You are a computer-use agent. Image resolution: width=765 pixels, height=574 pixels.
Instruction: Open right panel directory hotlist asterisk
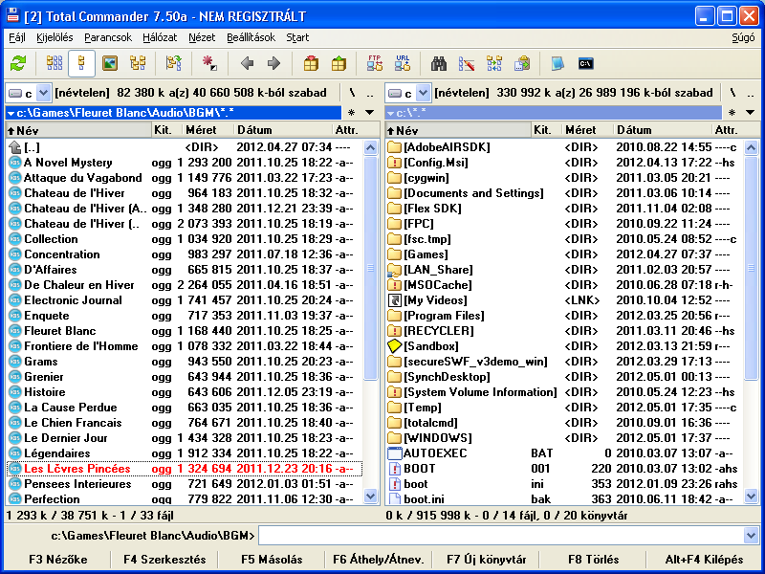point(732,113)
